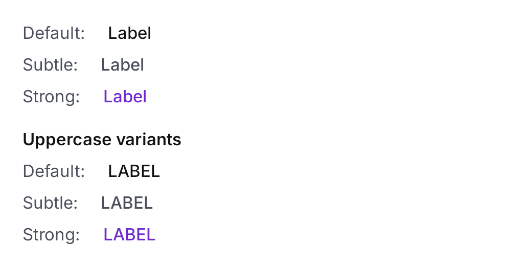
Task: Click the capital L of purple lowercase Label
Action: [107, 97]
